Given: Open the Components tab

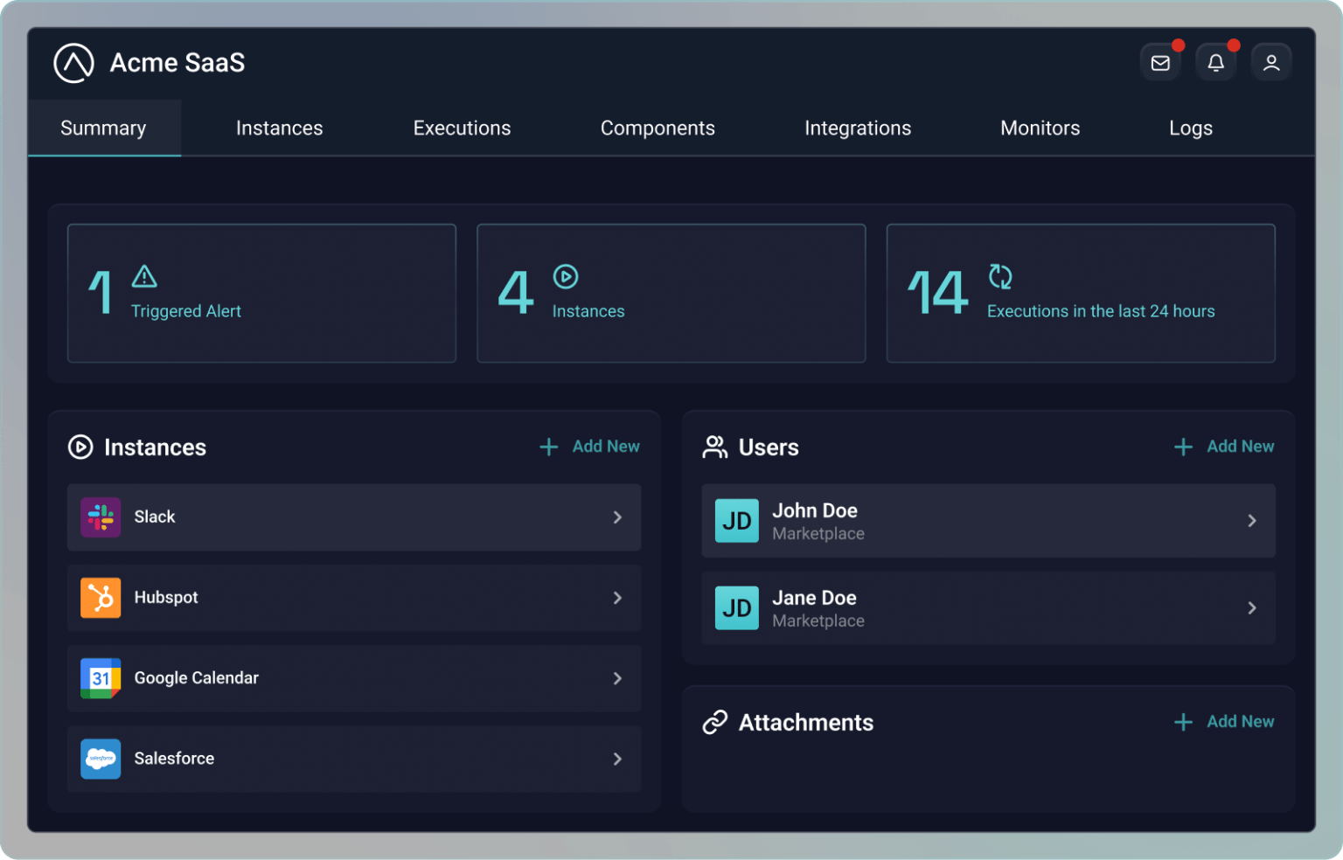Looking at the screenshot, I should [658, 128].
